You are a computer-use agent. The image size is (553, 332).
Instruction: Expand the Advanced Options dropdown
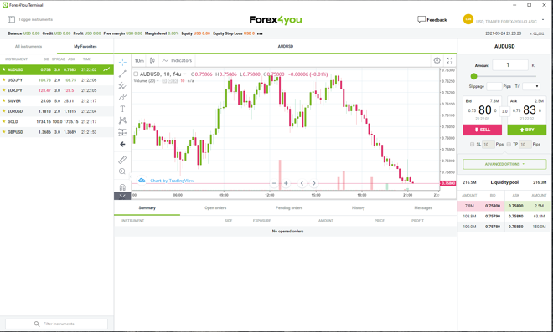[504, 164]
